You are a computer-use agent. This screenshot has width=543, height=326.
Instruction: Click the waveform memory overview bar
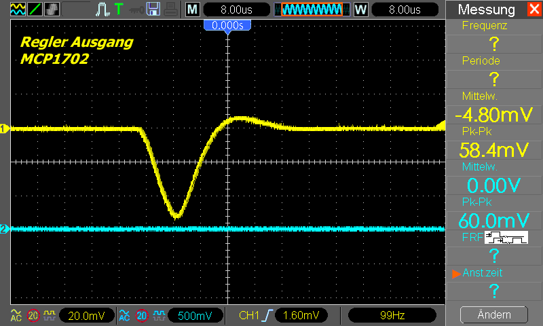312,10
